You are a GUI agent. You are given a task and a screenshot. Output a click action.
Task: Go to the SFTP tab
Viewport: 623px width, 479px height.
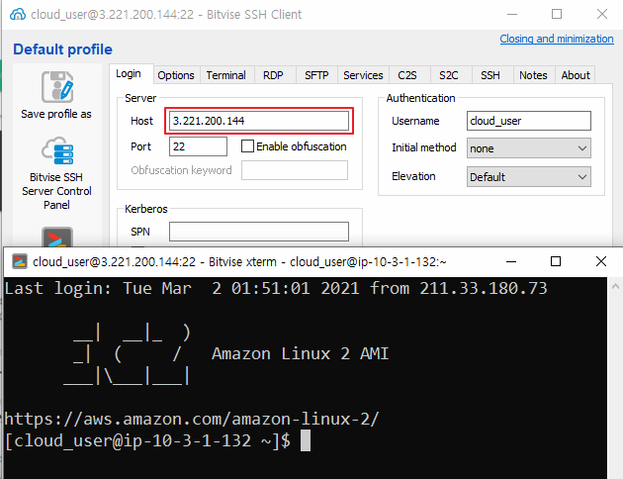coord(316,75)
